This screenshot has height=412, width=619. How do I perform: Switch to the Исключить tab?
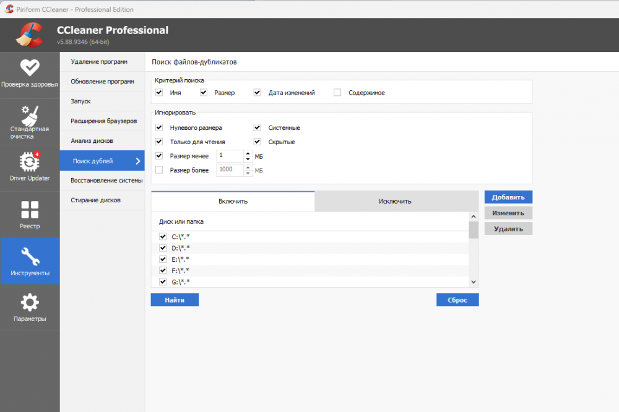pyautogui.click(x=396, y=201)
